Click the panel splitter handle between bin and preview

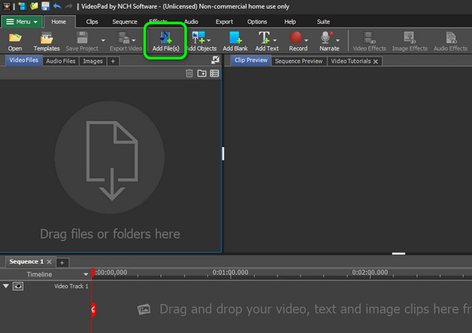[223, 154]
